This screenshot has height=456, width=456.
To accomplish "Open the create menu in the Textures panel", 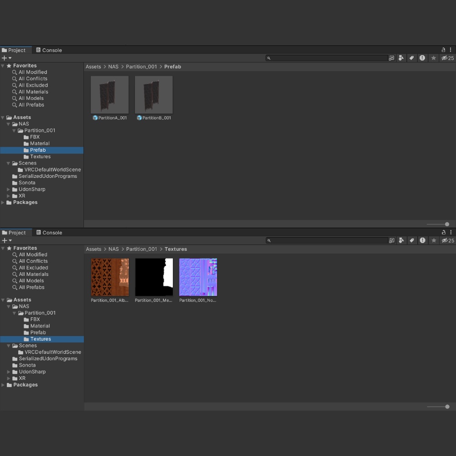I will (7, 240).
